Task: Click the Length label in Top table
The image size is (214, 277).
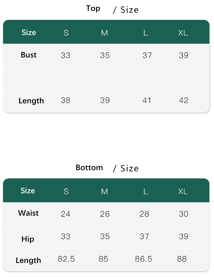Action: pyautogui.click(x=31, y=101)
